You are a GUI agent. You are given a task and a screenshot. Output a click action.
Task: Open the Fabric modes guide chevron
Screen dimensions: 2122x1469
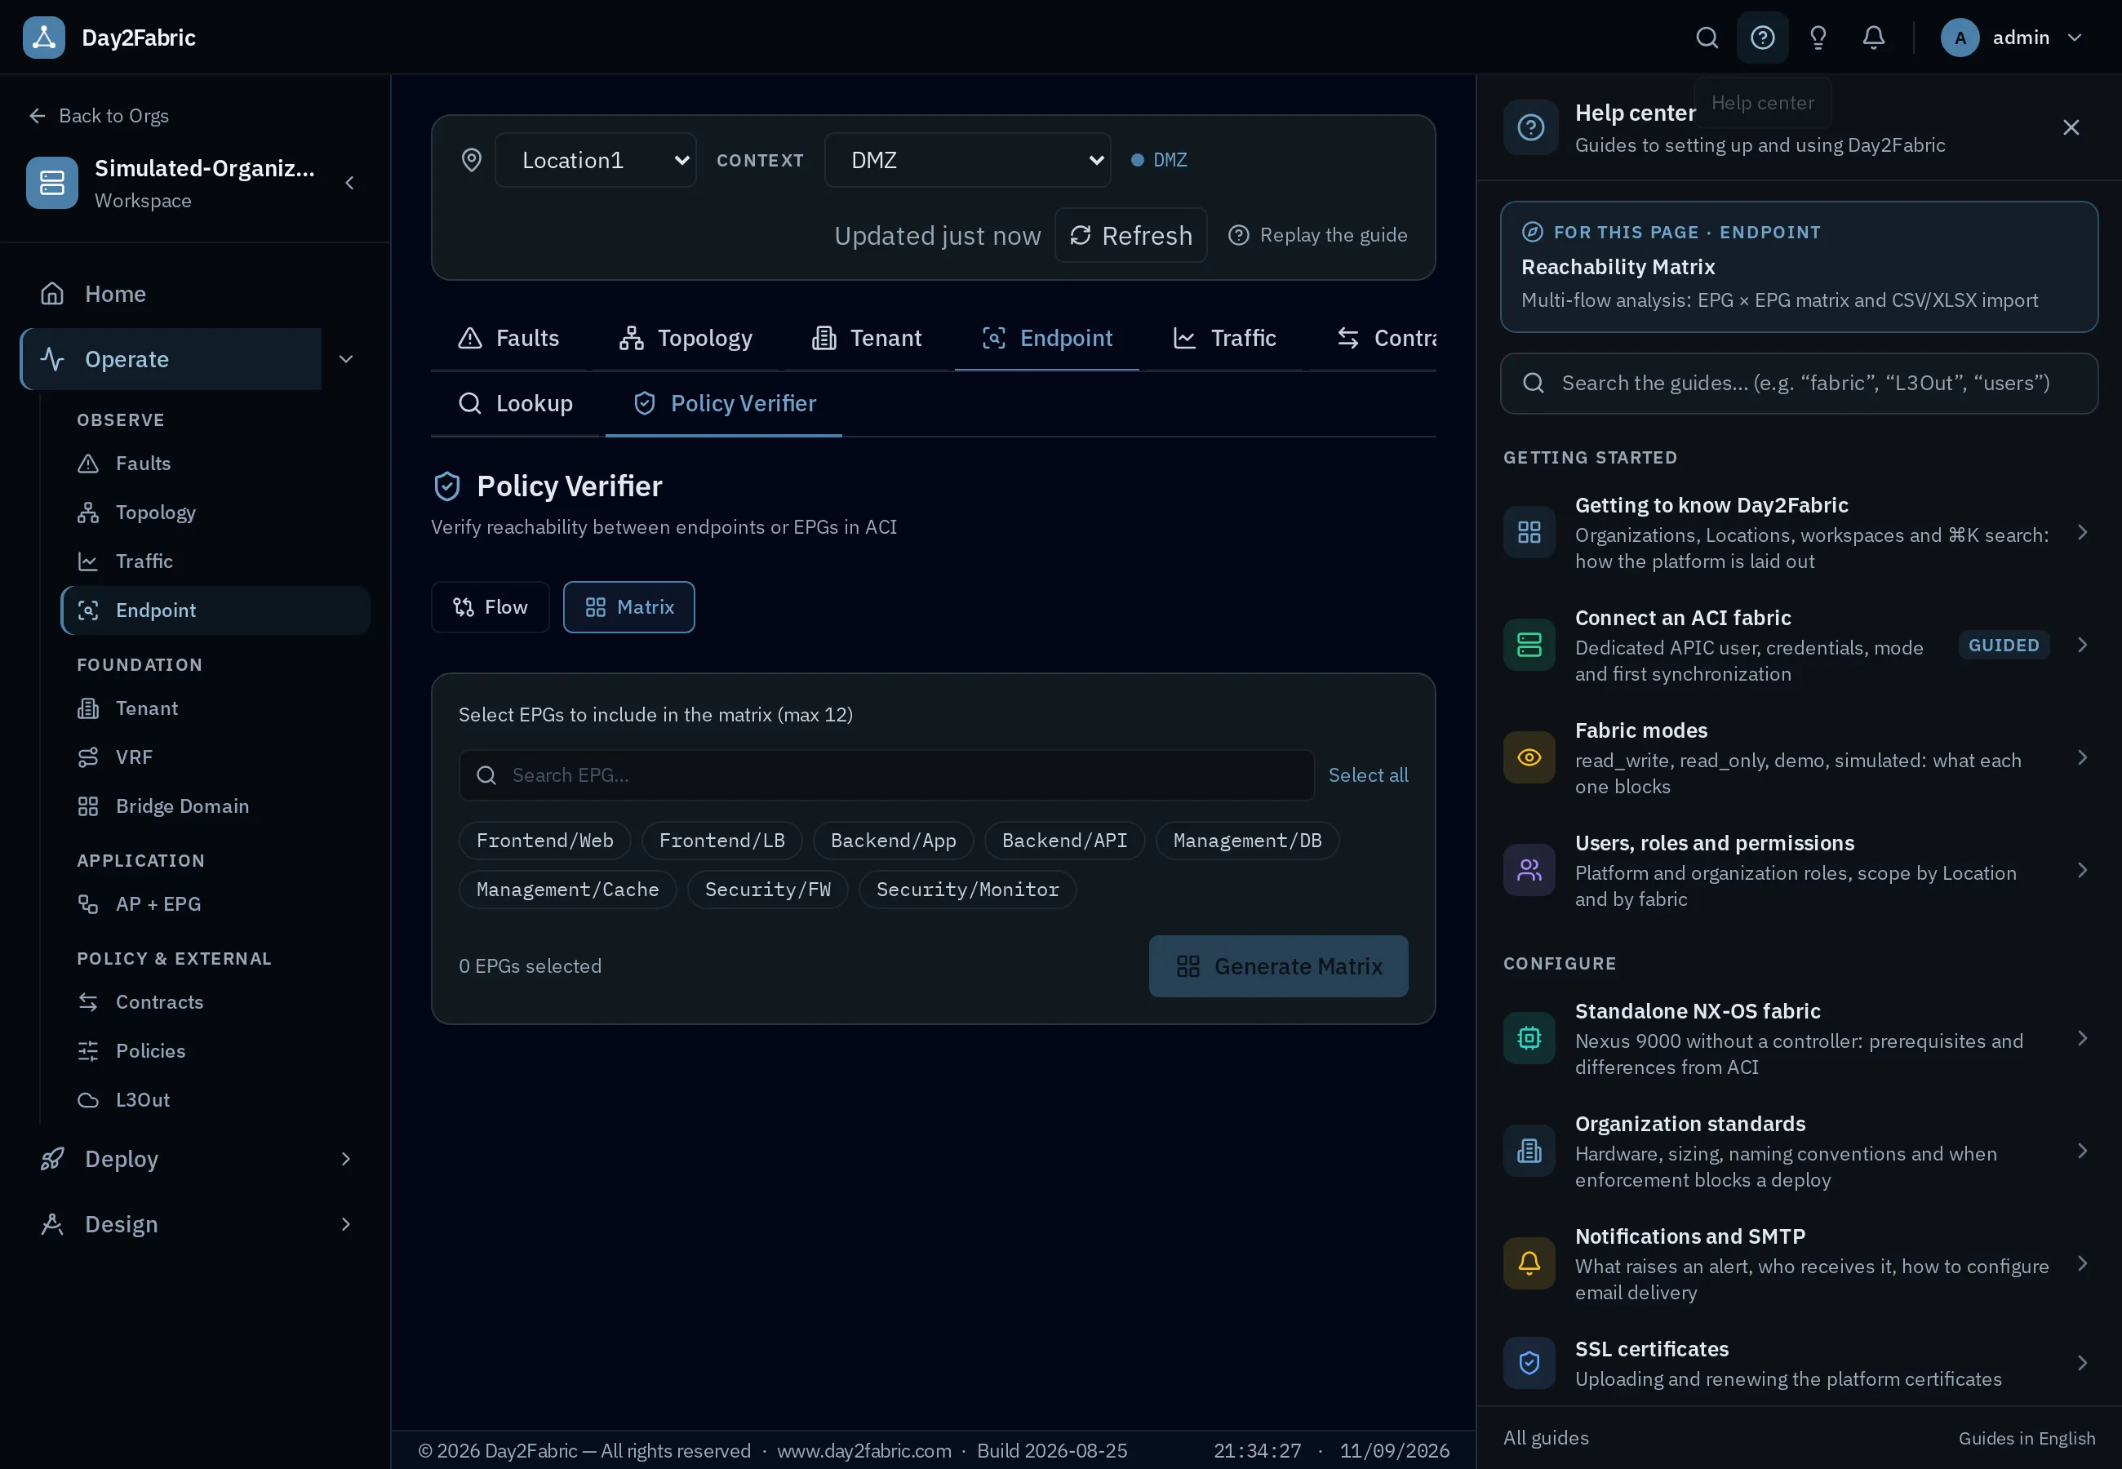click(2081, 757)
